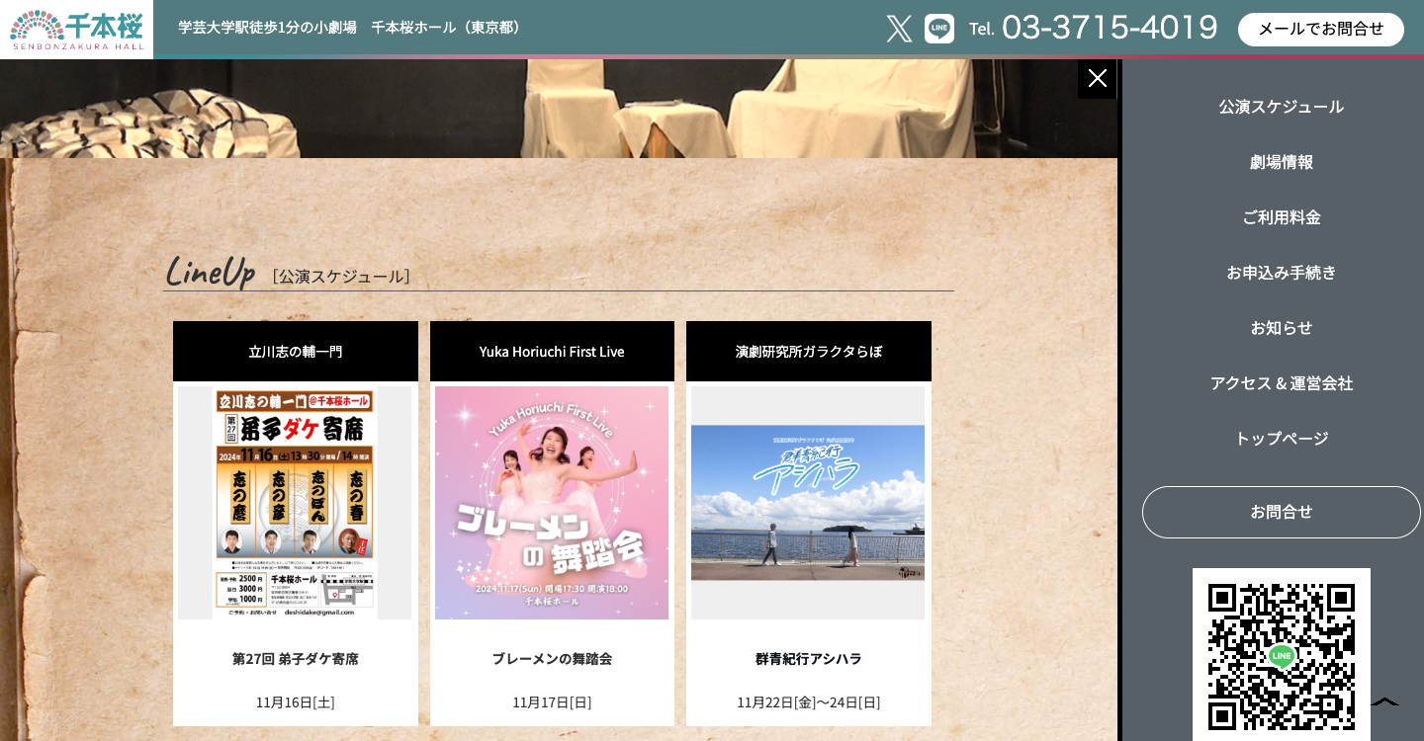
Task: Click the メールでお問合せ button
Action: coord(1320,30)
